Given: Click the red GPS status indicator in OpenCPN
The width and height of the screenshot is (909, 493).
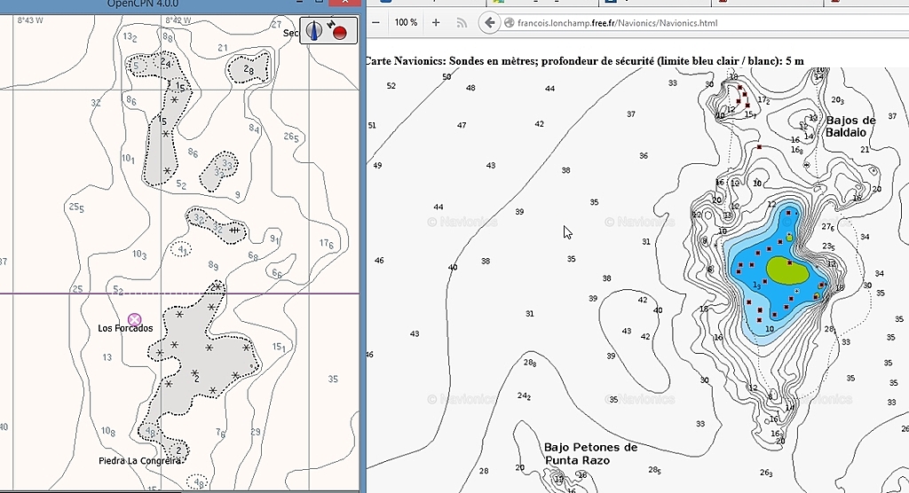Looking at the screenshot, I should coord(340,33).
